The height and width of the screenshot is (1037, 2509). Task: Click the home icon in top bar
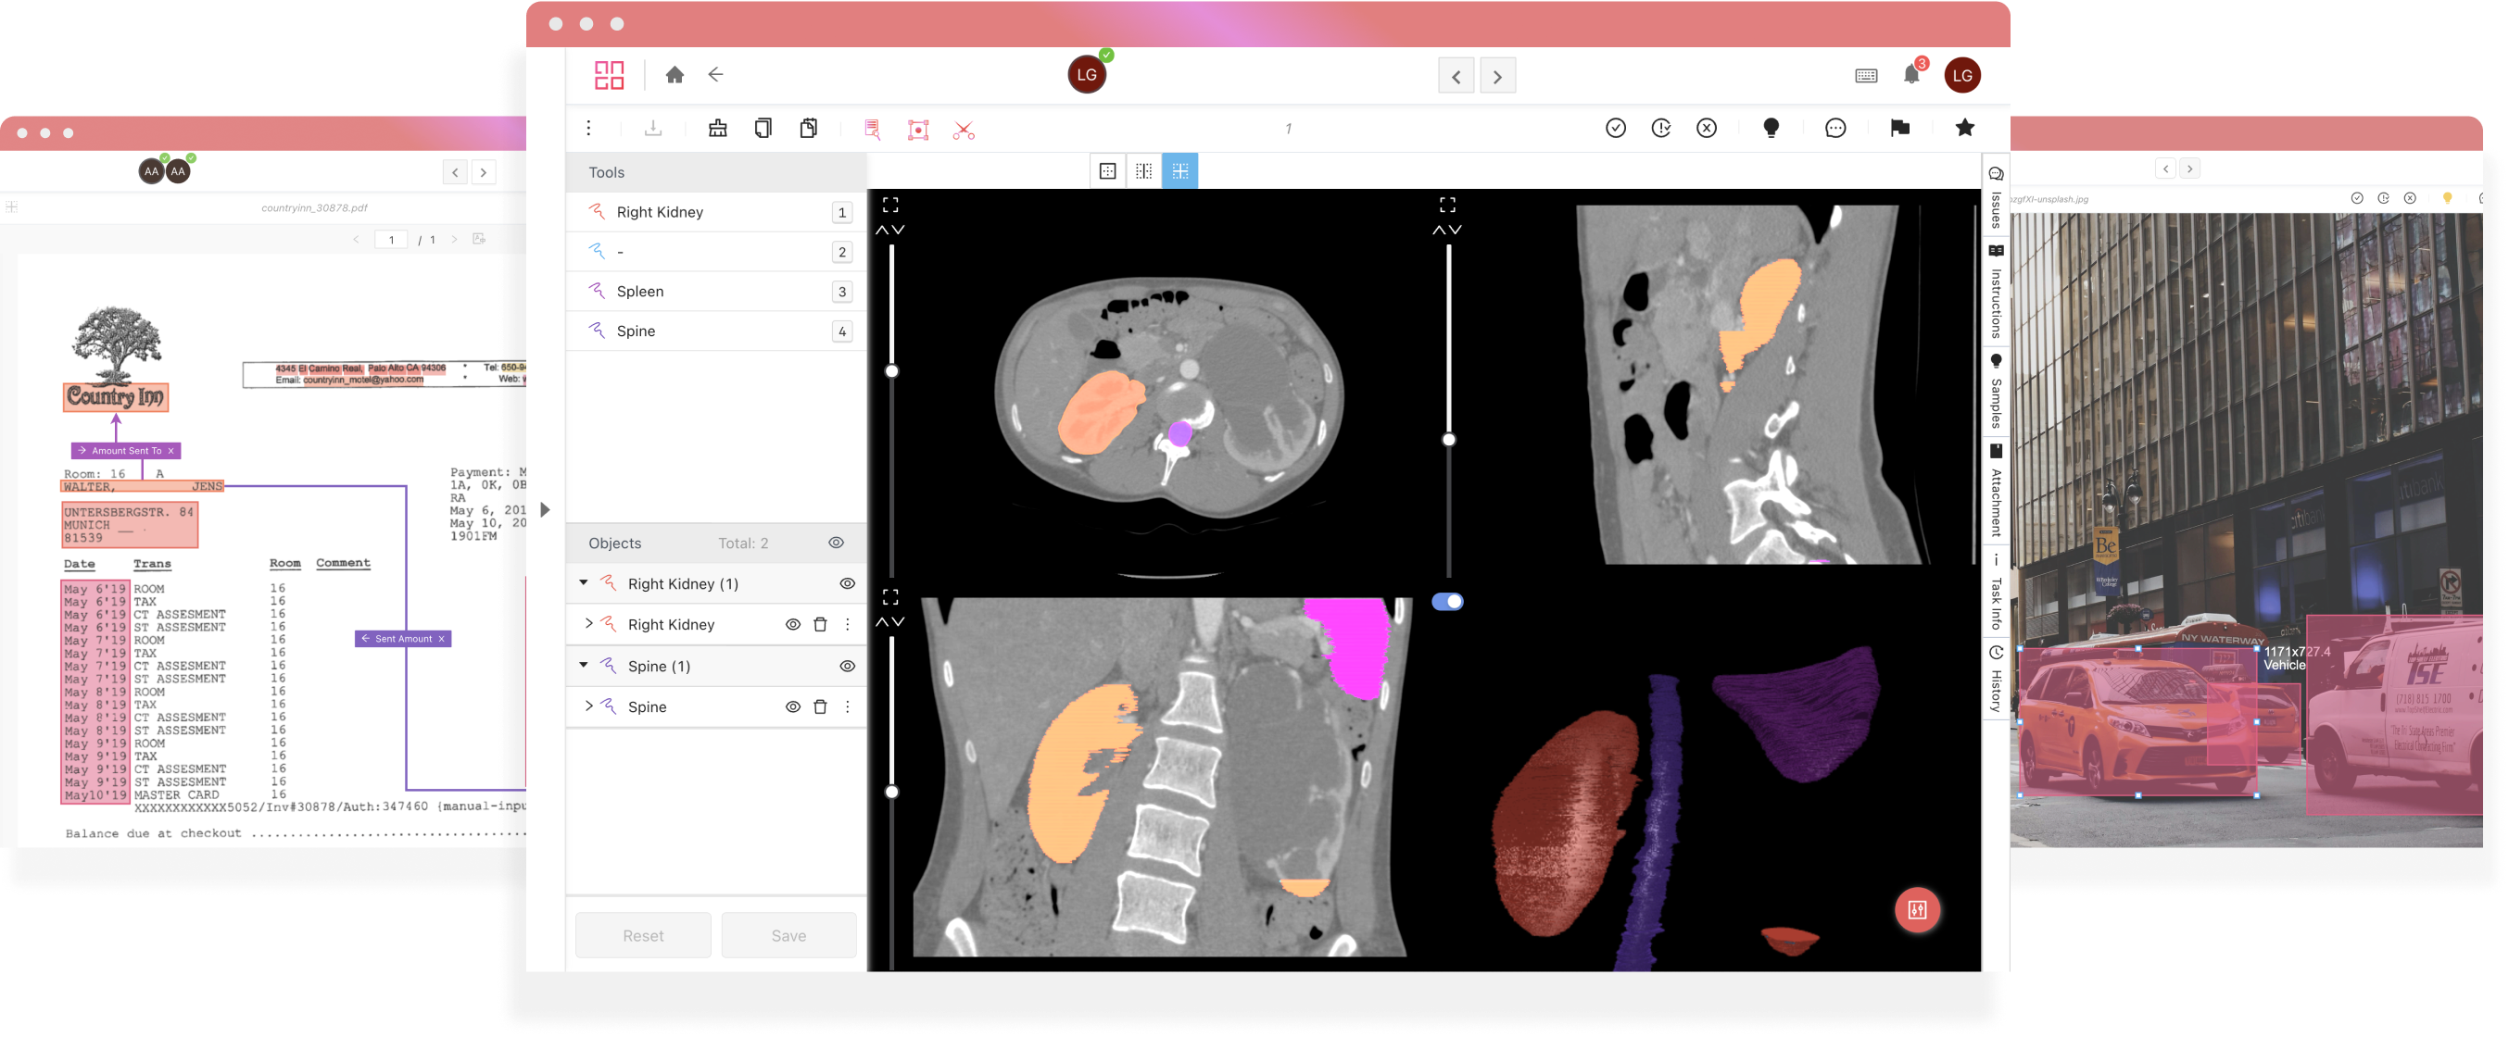(x=674, y=75)
